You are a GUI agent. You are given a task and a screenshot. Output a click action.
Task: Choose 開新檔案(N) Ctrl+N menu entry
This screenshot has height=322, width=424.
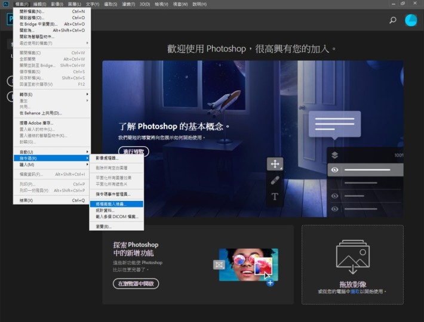coord(52,11)
